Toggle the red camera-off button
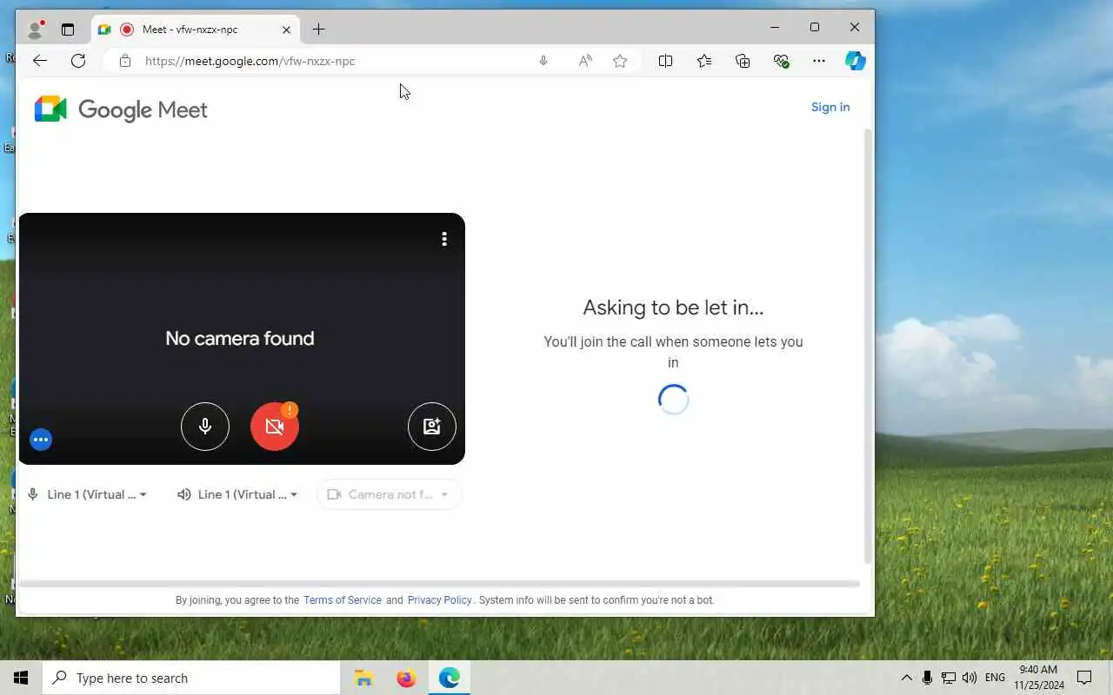Image resolution: width=1113 pixels, height=695 pixels. click(x=275, y=427)
